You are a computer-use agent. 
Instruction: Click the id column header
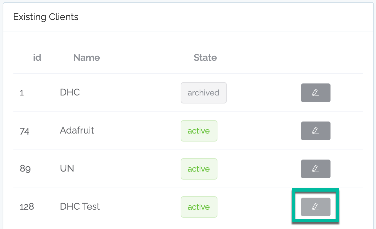point(37,57)
